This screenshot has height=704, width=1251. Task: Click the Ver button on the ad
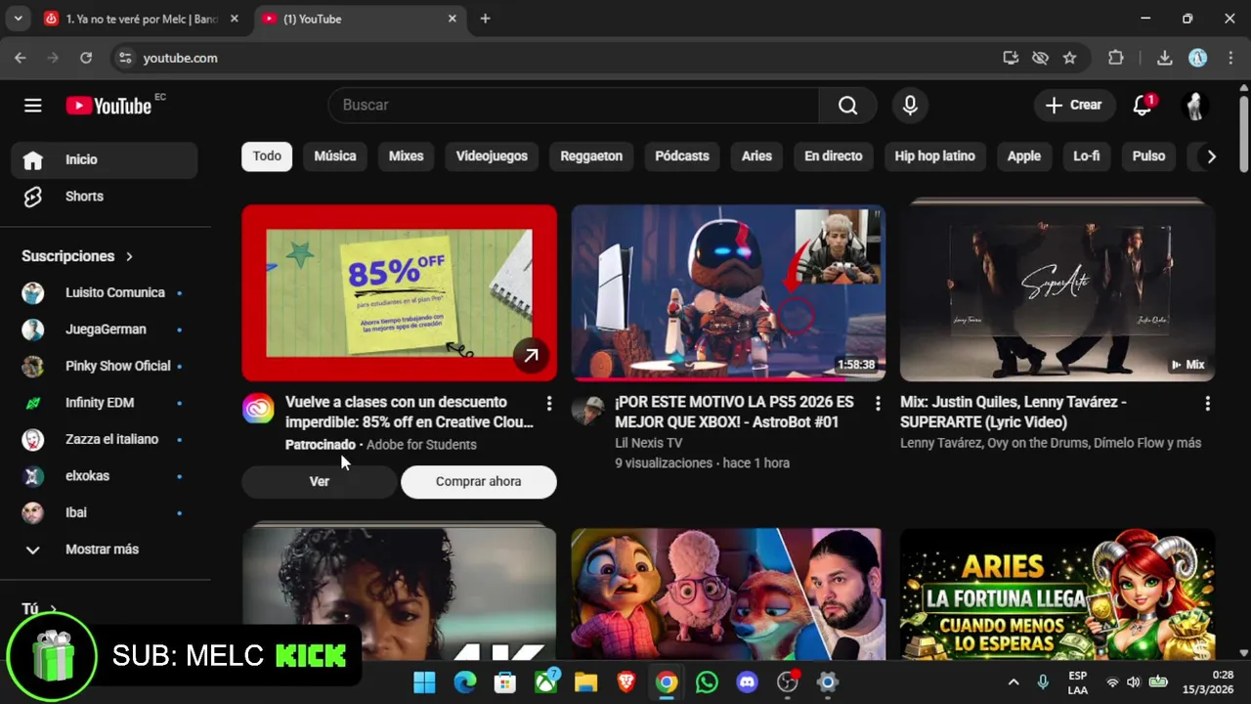320,481
